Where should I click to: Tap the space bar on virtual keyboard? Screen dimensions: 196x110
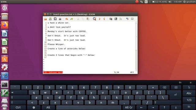click(89, 107)
